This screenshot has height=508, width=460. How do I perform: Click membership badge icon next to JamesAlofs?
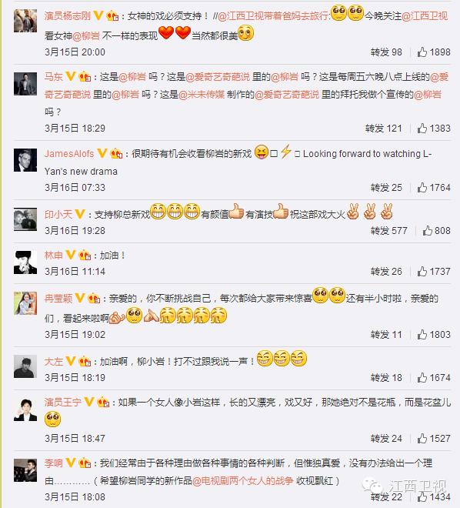116,154
